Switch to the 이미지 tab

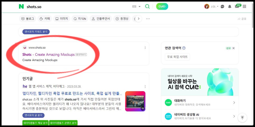62,19
